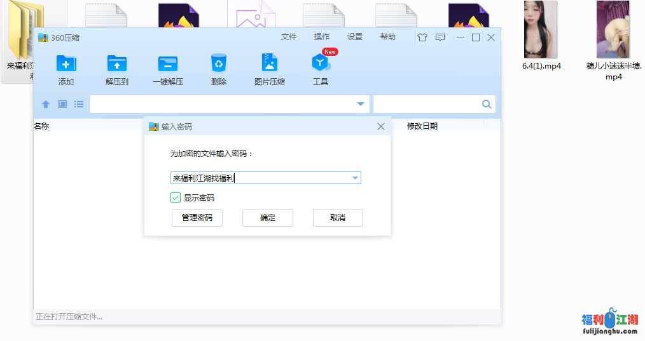Expand the address bar path dropdown
This screenshot has width=645, height=341.
pyautogui.click(x=361, y=104)
